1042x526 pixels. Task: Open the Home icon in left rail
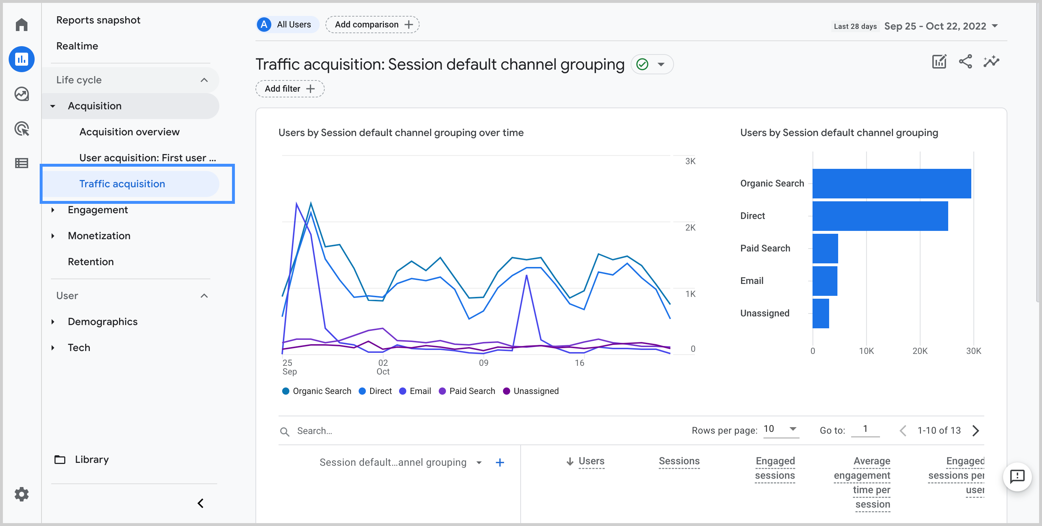[x=21, y=25]
